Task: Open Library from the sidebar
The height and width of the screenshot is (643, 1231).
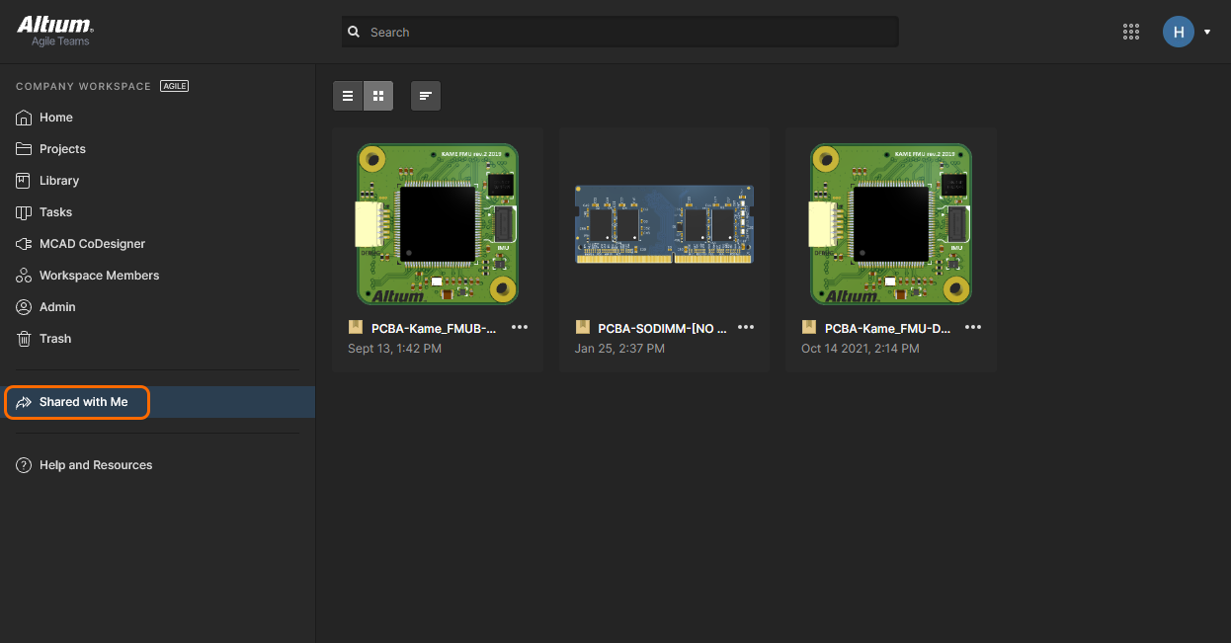Action: [58, 181]
